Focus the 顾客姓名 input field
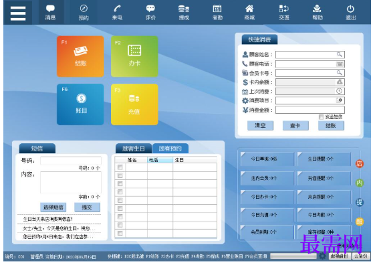Image resolution: width=375 pixels, height=265 pixels. [x=310, y=55]
